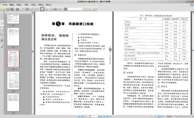Choose the Select Text tool icon

tap(51, 9)
